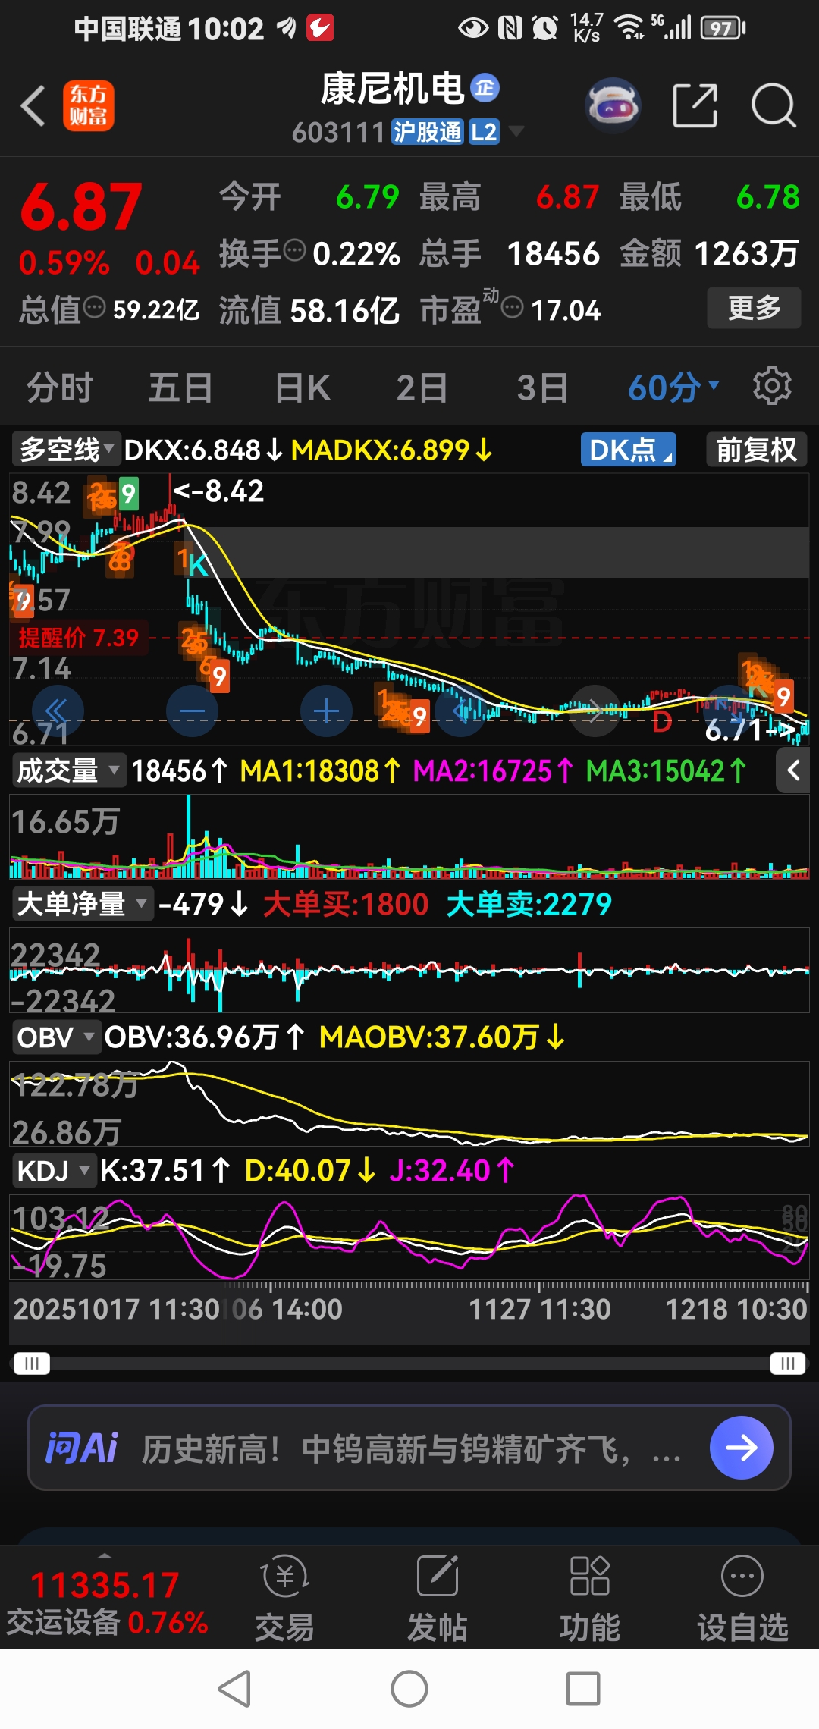Tap the L2 level badge

pyautogui.click(x=484, y=132)
